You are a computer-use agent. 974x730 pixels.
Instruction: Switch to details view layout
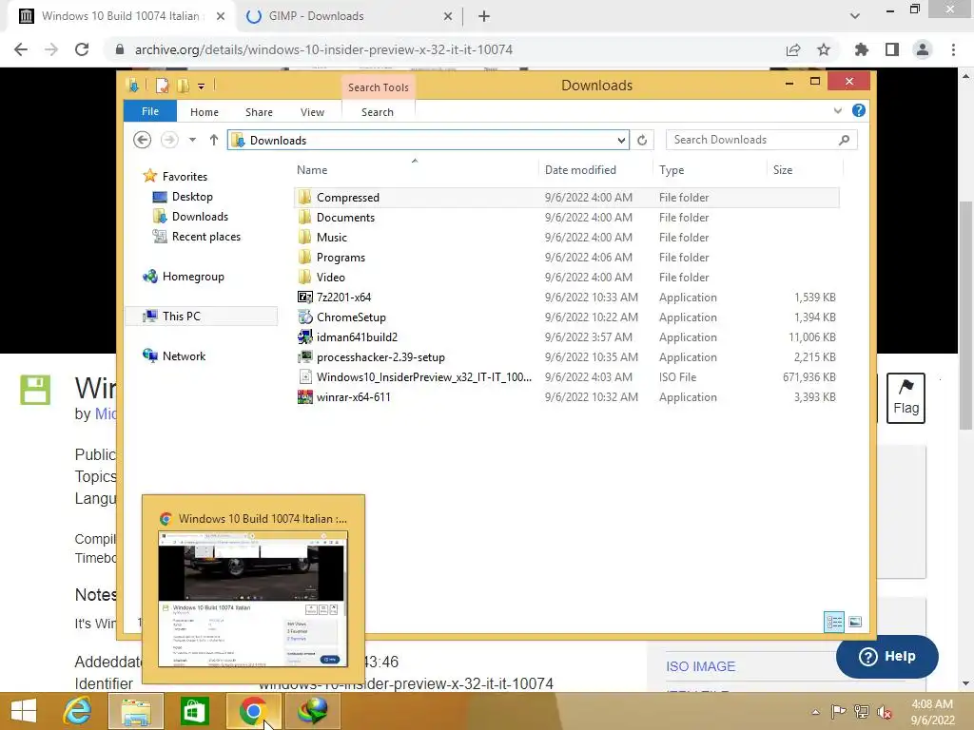point(833,622)
